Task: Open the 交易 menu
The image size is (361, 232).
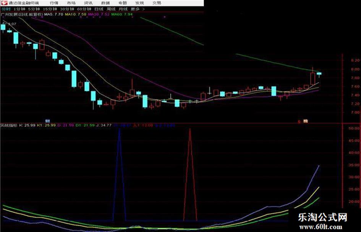Action: click(x=157, y=3)
